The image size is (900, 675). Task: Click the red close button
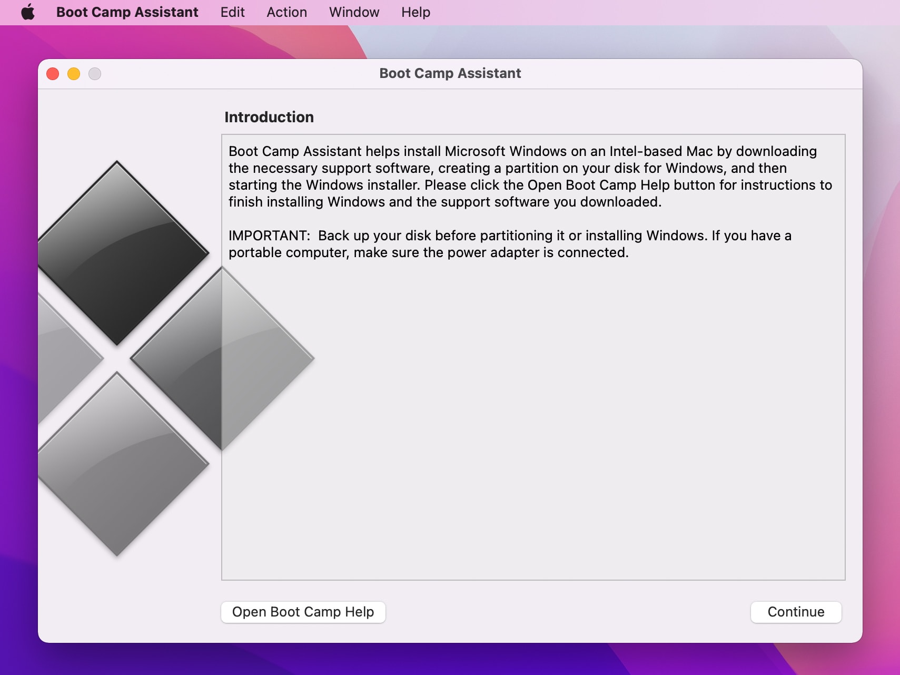[x=52, y=74]
